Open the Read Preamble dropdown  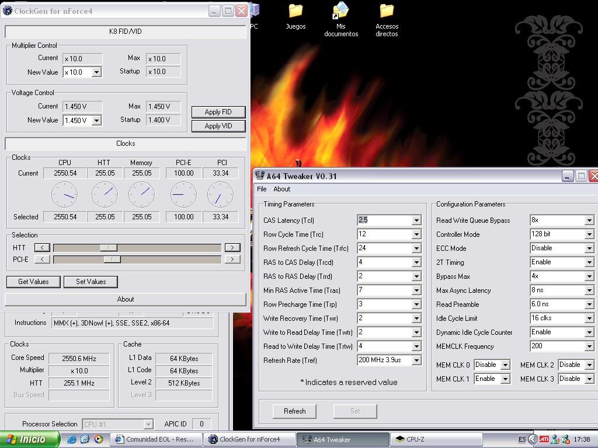(x=589, y=304)
